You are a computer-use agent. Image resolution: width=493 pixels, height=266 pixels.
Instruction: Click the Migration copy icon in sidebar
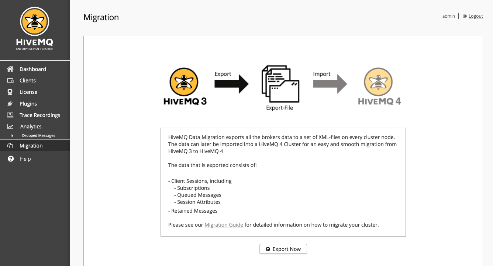pos(10,146)
